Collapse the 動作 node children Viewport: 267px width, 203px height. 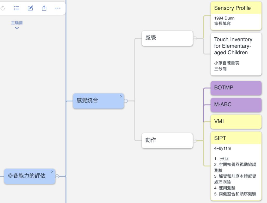[x=195, y=141]
